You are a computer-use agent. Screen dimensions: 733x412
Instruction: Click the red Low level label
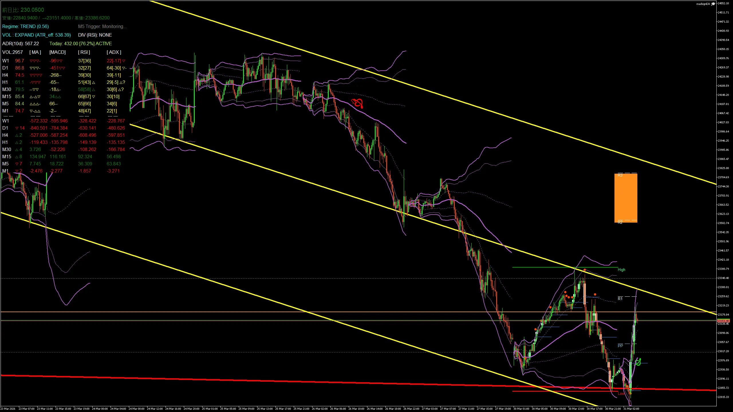tap(621, 393)
